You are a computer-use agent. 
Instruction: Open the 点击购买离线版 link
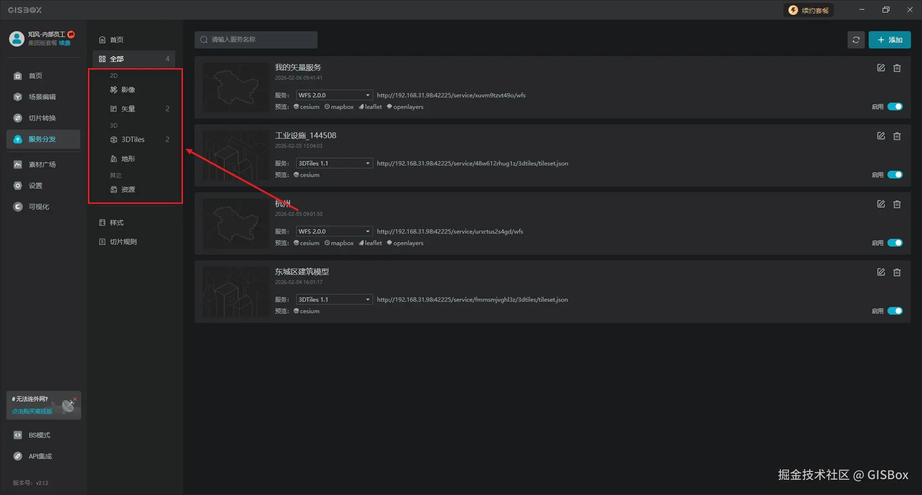coord(31,411)
